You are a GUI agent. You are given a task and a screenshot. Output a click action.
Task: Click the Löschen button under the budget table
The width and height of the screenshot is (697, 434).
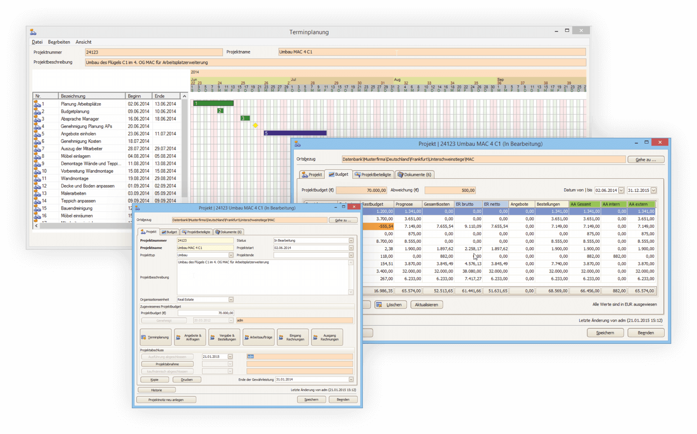[391, 305]
